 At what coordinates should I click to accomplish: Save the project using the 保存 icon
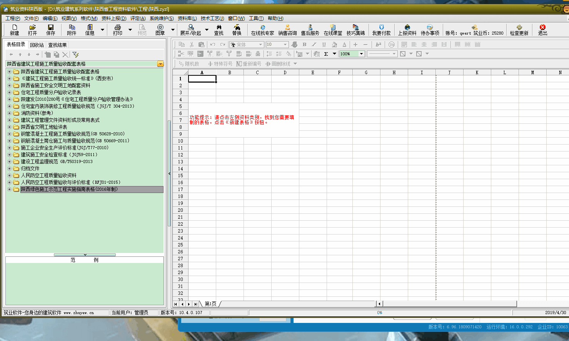pos(50,30)
